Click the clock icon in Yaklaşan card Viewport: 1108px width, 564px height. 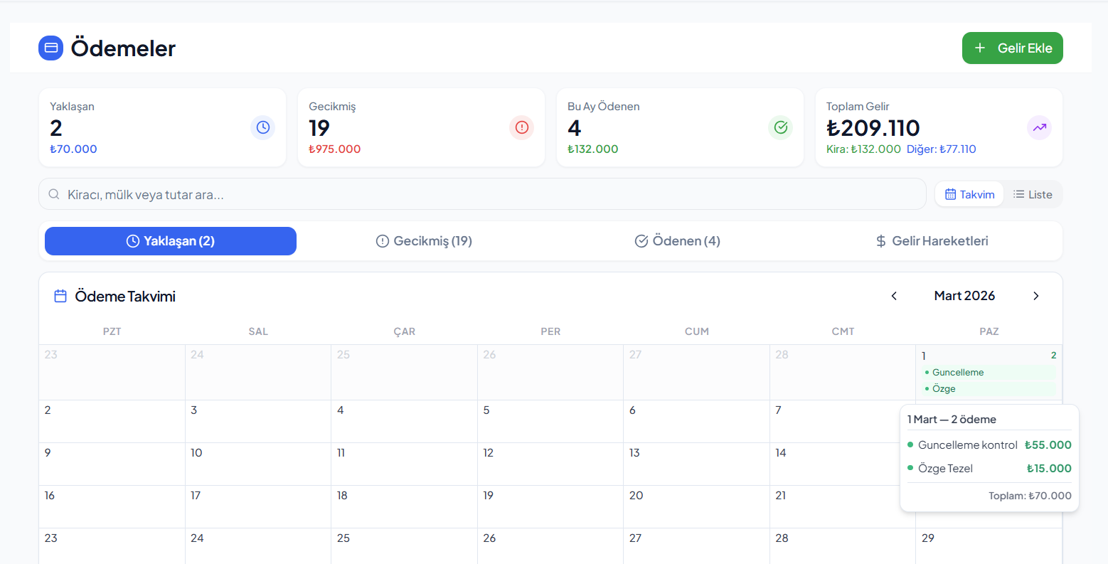coord(263,127)
